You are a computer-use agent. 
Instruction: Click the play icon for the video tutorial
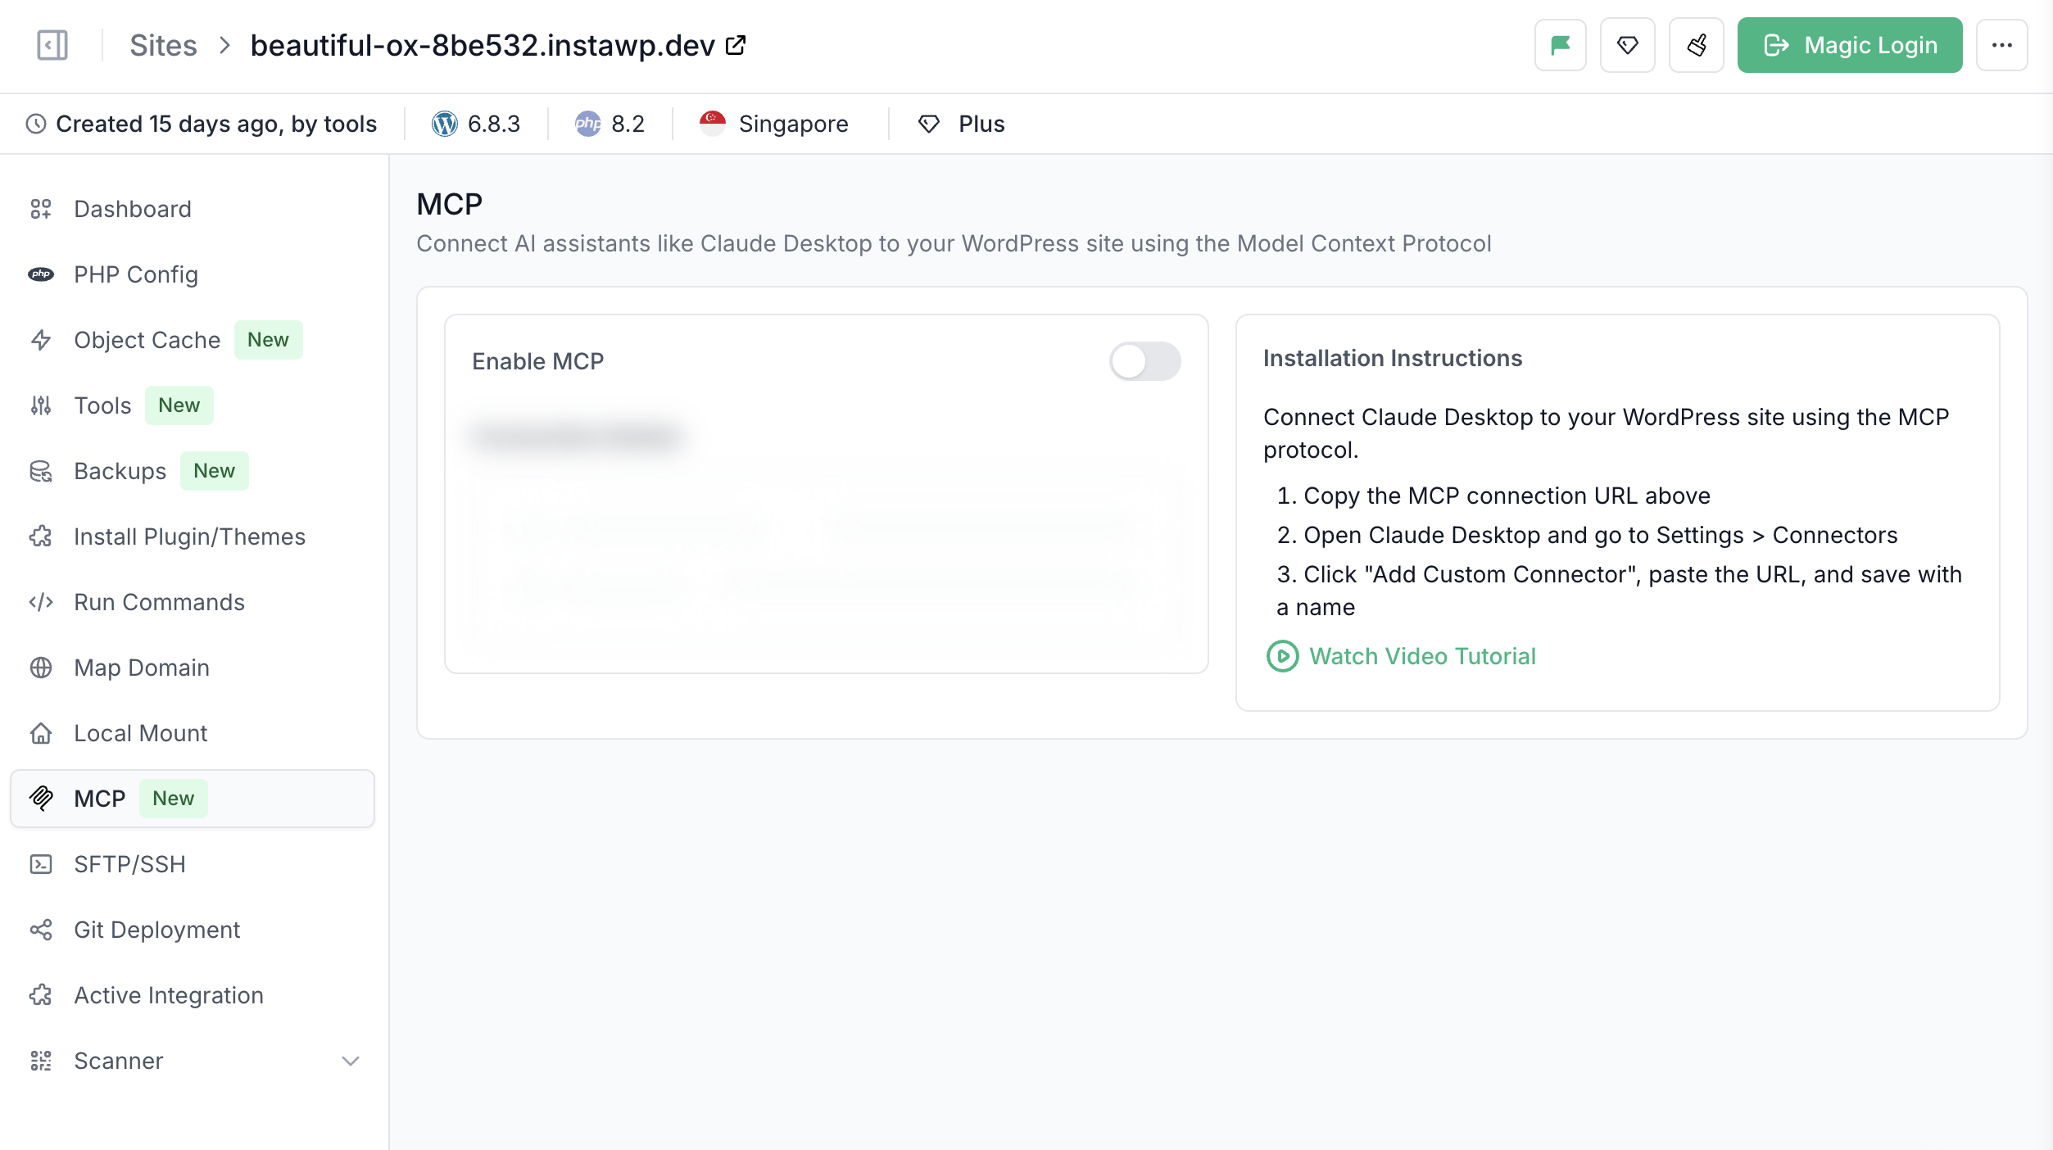(1282, 656)
